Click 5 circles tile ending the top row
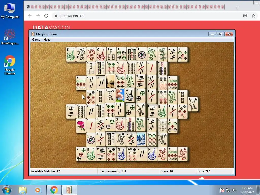260x195 pixels. pyautogui.click(x=183, y=54)
